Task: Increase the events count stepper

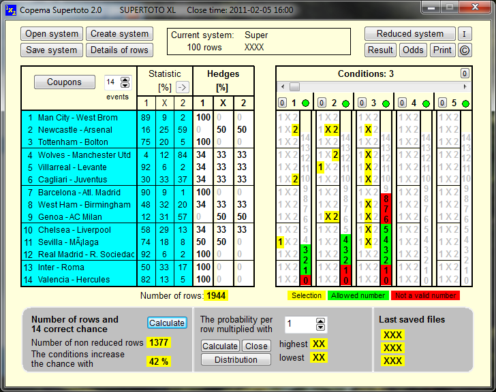Action: [125, 79]
